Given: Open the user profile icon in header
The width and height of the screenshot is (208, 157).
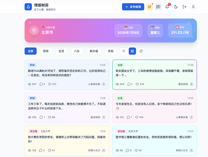Looking at the screenshot, I should (x=193, y=7).
